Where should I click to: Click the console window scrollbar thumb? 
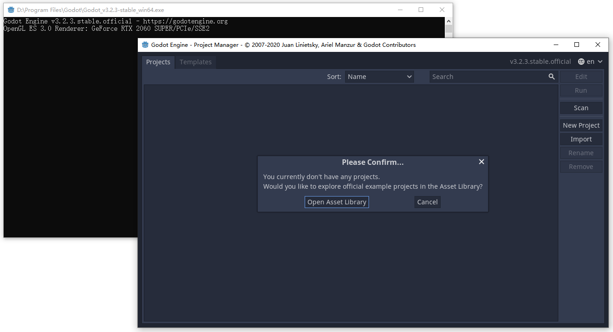click(x=448, y=29)
